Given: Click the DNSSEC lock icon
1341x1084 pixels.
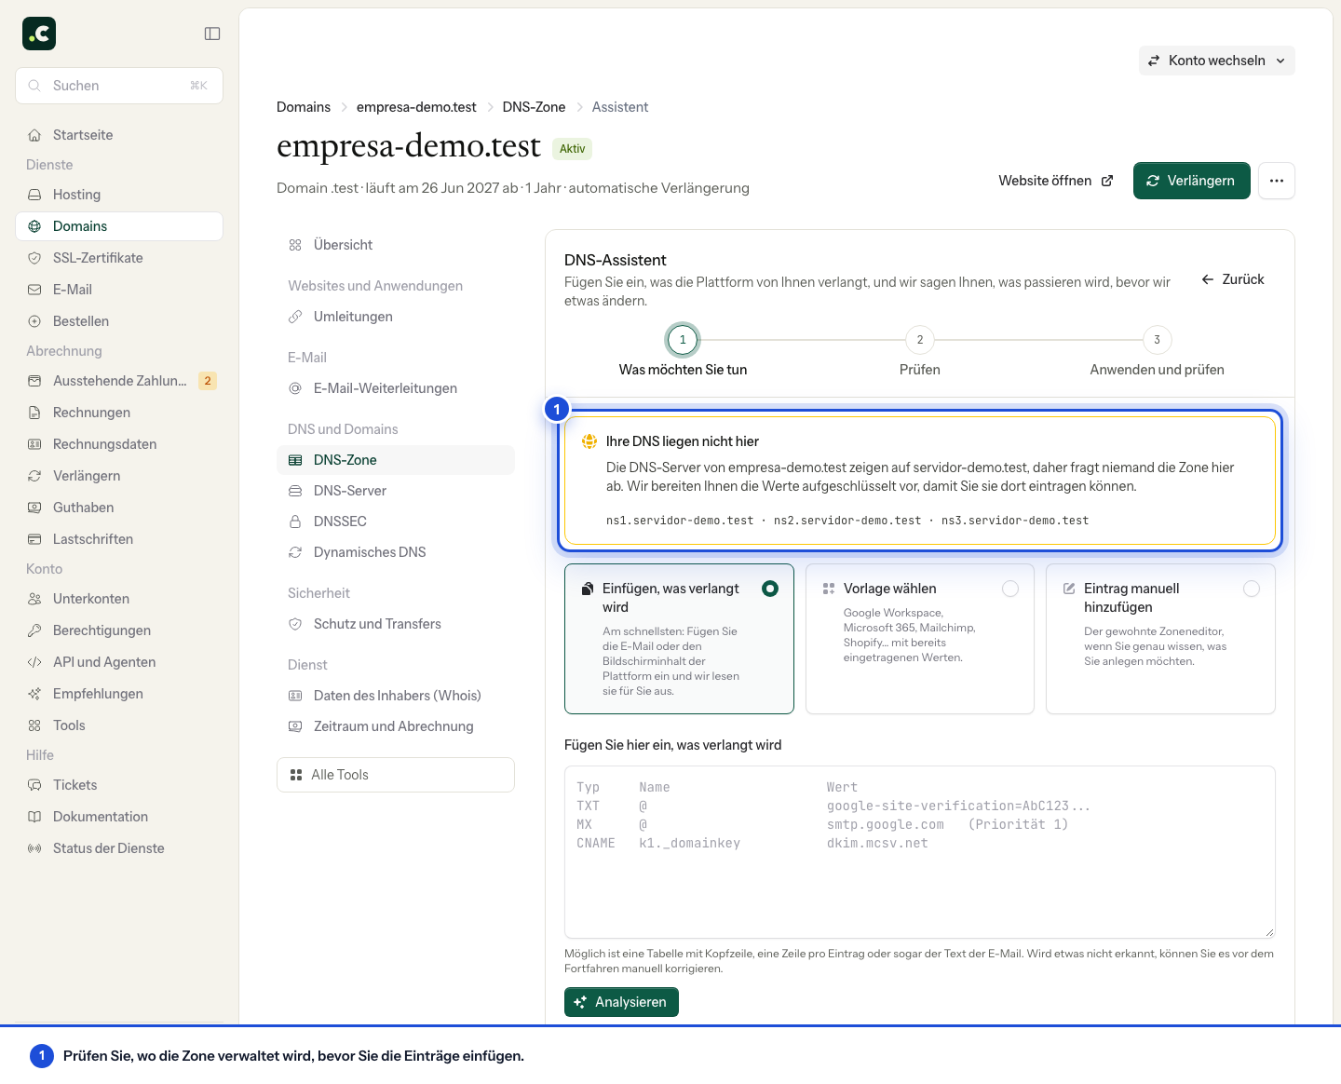Looking at the screenshot, I should click(295, 522).
